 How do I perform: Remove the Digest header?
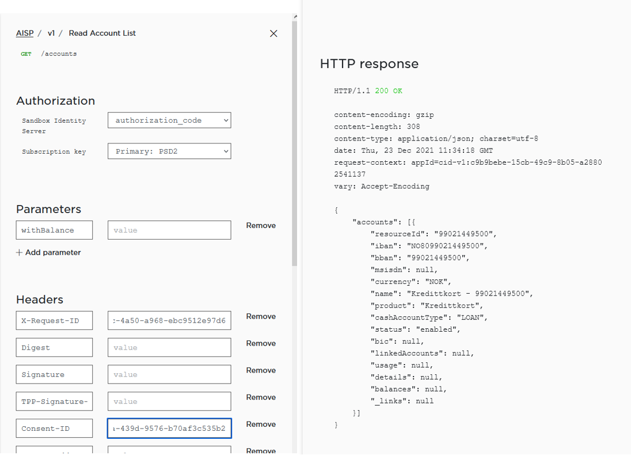[260, 343]
